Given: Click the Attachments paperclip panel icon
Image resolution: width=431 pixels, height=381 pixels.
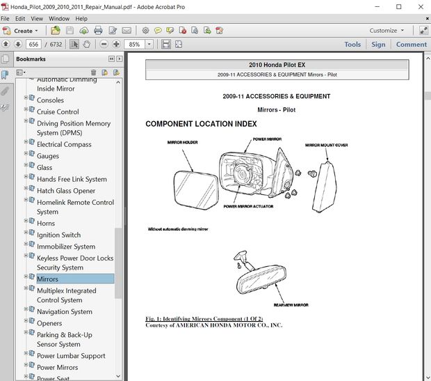Looking at the screenshot, I should coord(6,91).
